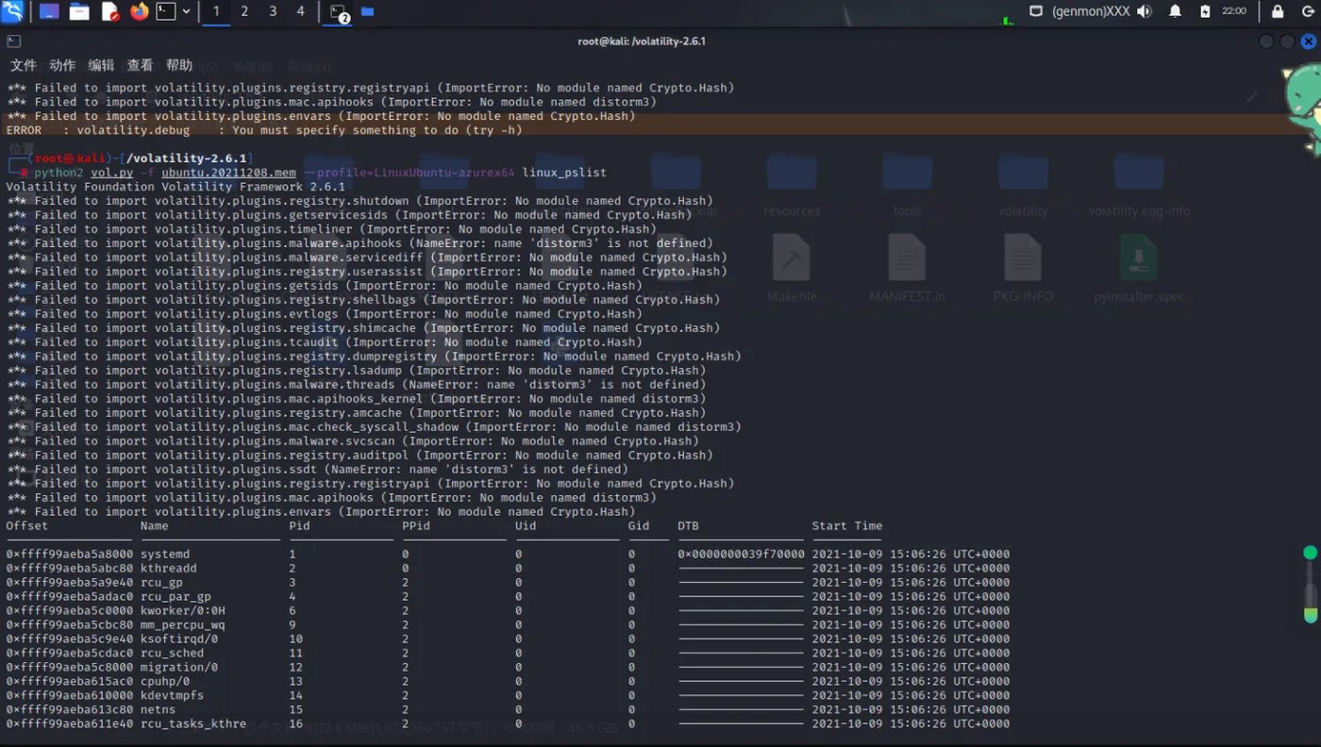Click the DTB value 0x0000000039f70000
Screen dimensions: 1321x747
tap(742, 555)
